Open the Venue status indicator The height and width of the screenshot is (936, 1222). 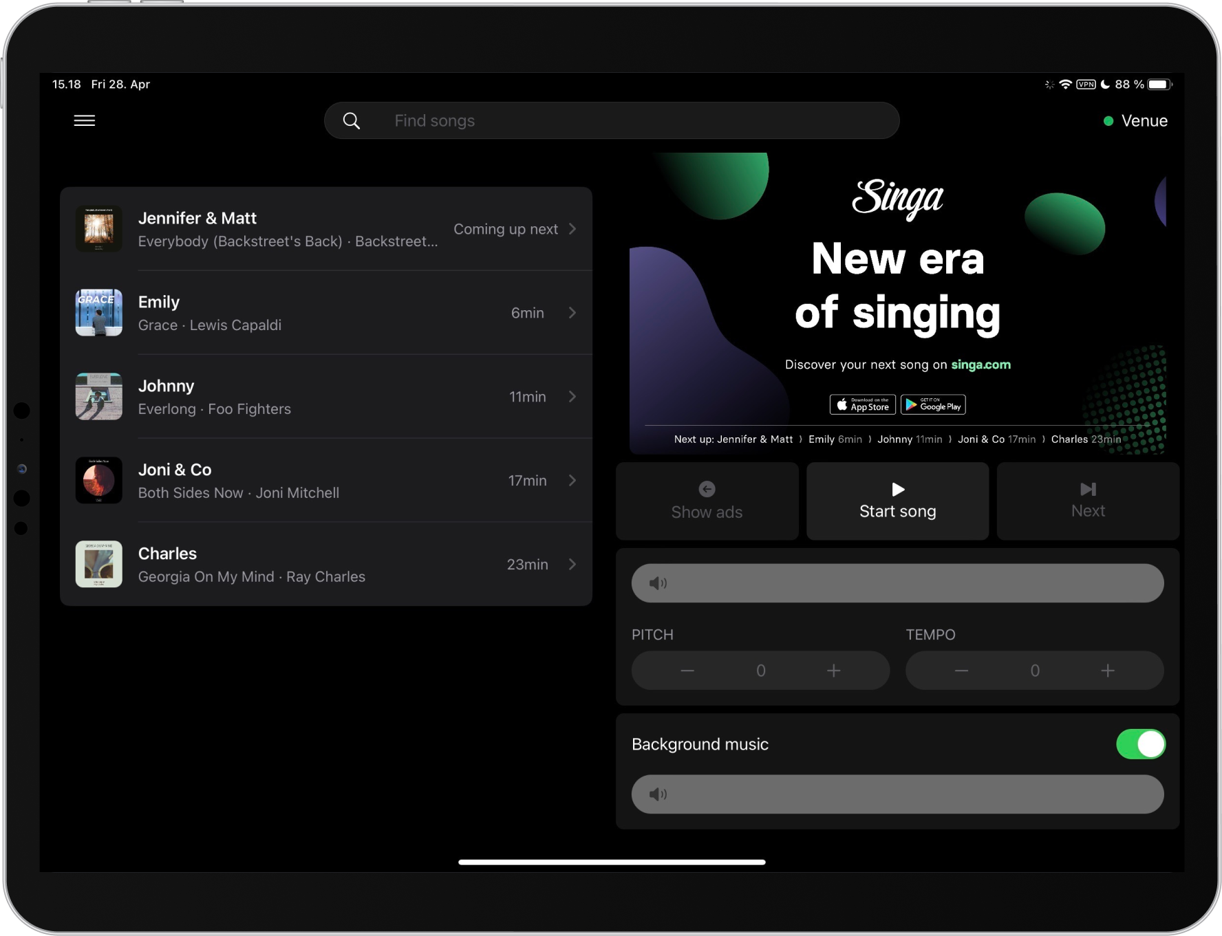[1135, 121]
